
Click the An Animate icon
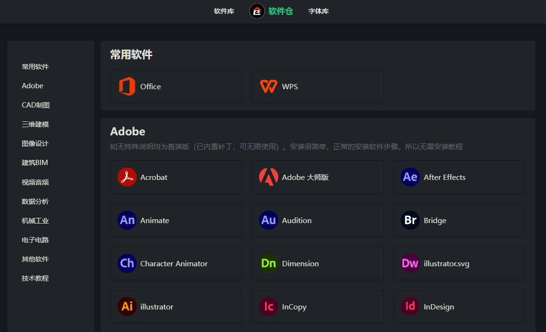(x=127, y=220)
